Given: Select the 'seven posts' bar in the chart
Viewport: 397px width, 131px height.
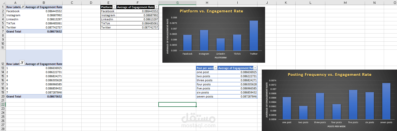Looking at the screenshot, I should click(386, 101).
